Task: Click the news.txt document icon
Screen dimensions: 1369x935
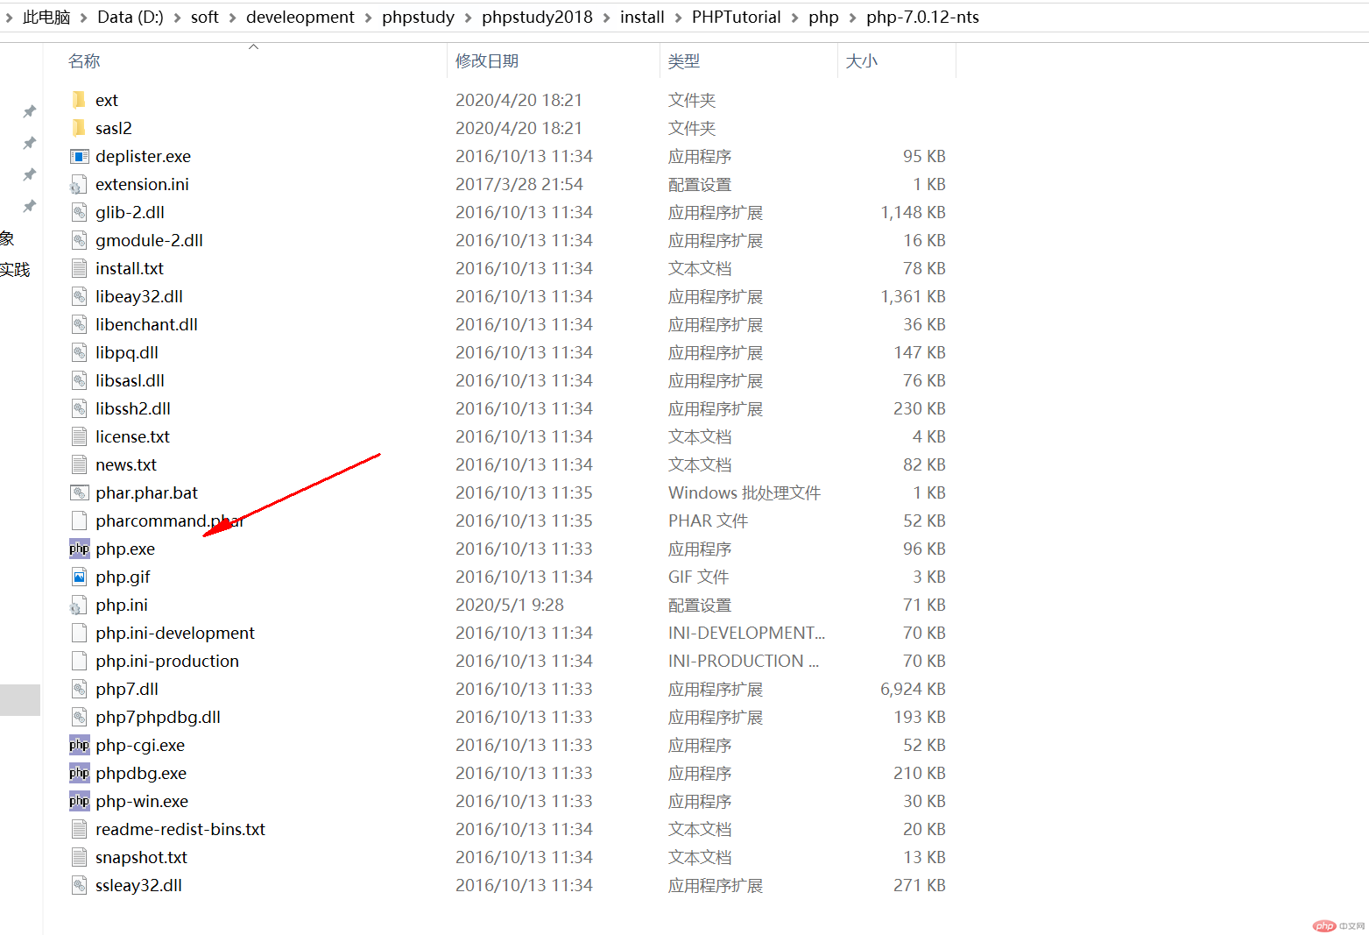Action: (79, 464)
